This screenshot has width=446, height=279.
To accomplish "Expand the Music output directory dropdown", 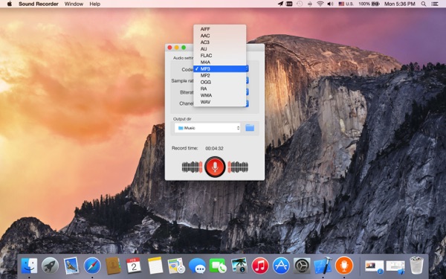I will tap(207, 128).
